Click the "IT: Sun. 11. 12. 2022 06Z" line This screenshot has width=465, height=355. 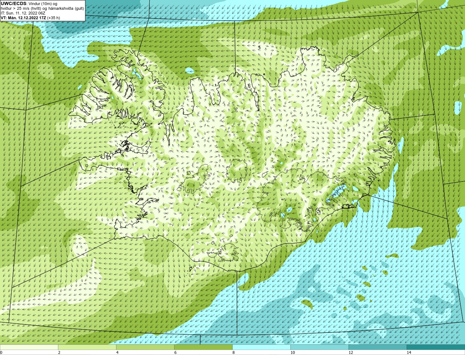click(x=23, y=13)
